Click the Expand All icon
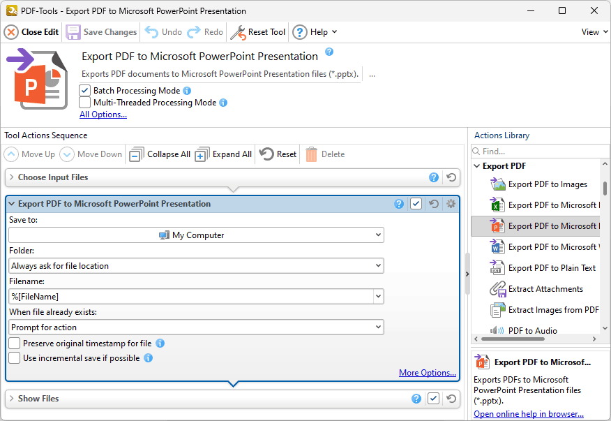The height and width of the screenshot is (421, 611). tap(202, 154)
